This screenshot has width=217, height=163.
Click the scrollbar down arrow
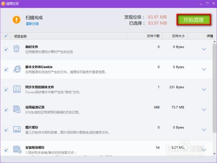point(214,153)
